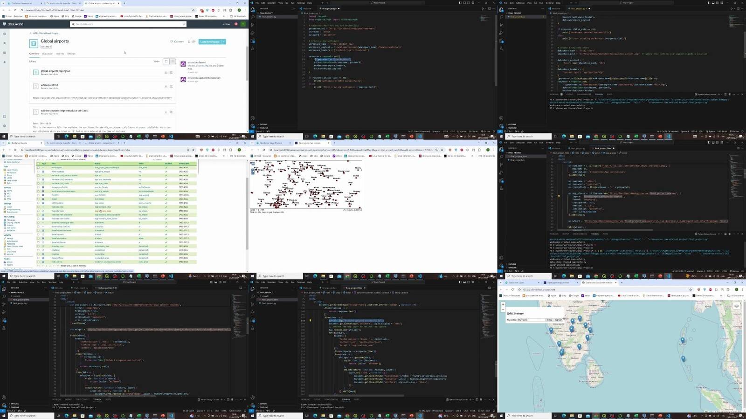This screenshot has height=419, width=746.
Task: Open Extensions icon in bottom-left VS Code window
Action: click(4, 320)
